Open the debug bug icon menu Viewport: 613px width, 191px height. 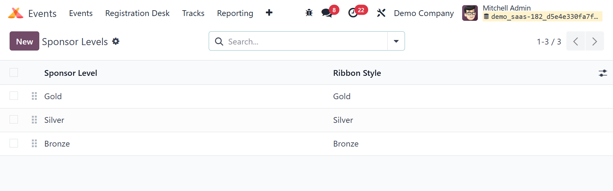point(309,13)
